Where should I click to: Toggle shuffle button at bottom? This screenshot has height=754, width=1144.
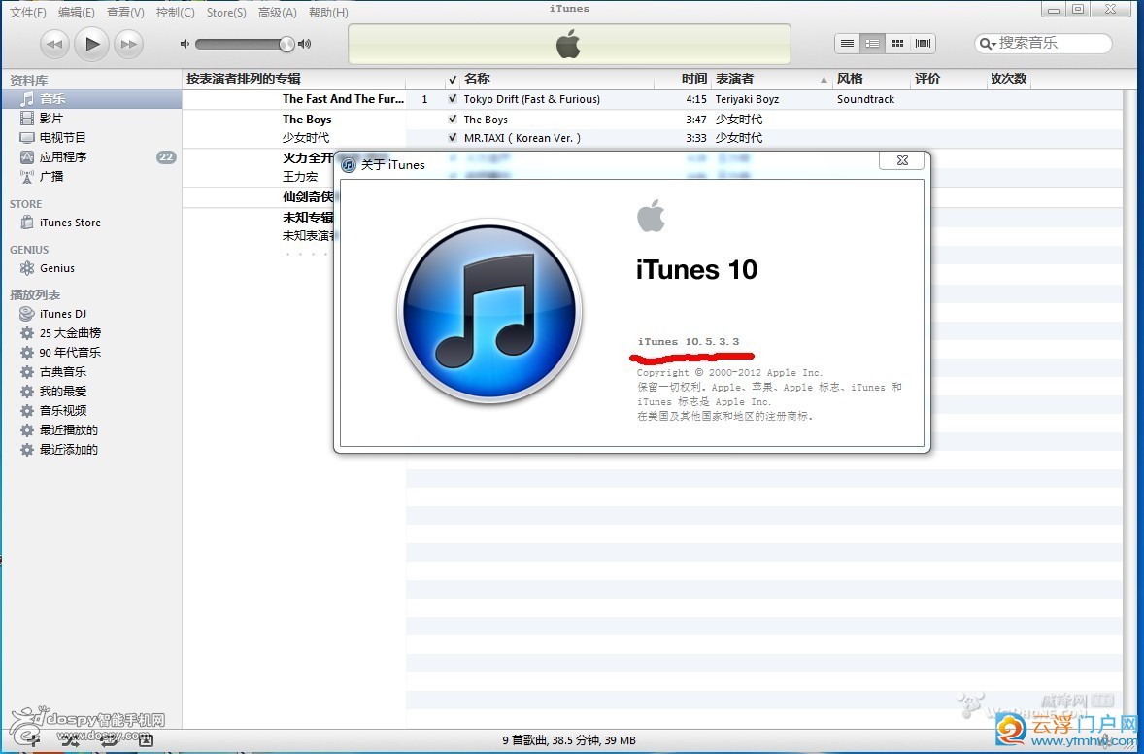pyautogui.click(x=71, y=740)
